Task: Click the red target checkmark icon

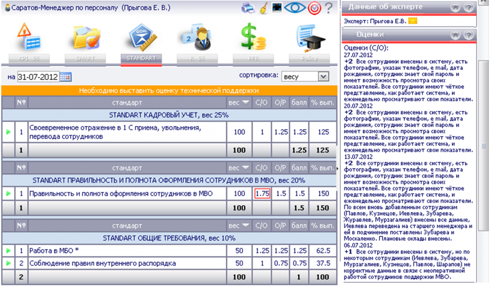Action: click(314, 9)
